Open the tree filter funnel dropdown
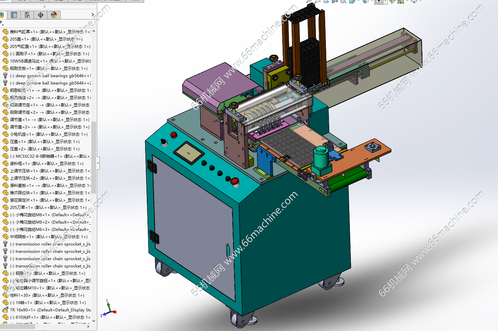498x331 pixels. (x=2, y=24)
